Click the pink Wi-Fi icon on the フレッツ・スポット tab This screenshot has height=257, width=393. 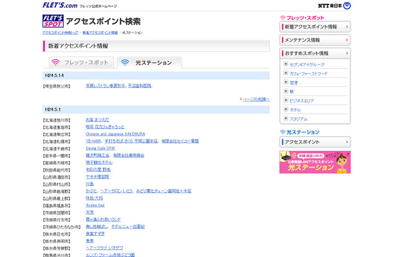(55, 62)
